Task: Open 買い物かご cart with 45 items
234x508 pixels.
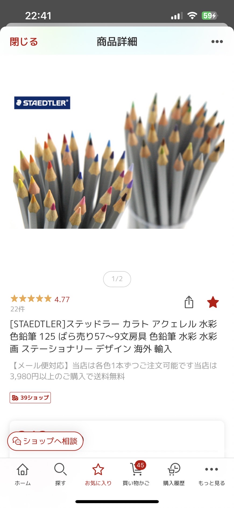Action: 136,475
